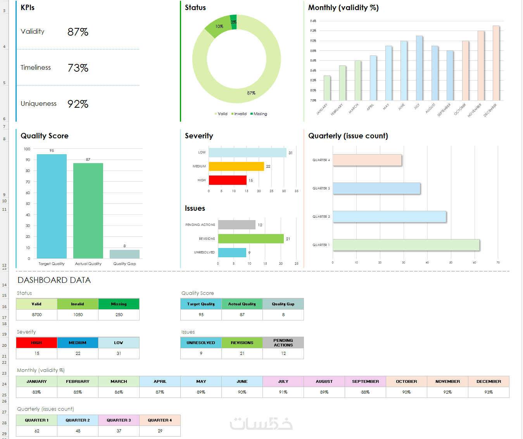
Task: Select the December bar in monthly validity chart
Action: click(496, 63)
